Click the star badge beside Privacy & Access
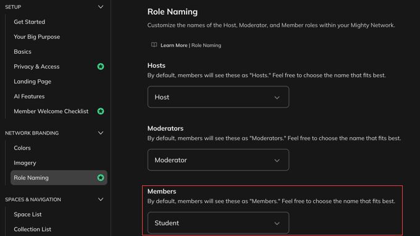420x236 pixels. coord(101,67)
